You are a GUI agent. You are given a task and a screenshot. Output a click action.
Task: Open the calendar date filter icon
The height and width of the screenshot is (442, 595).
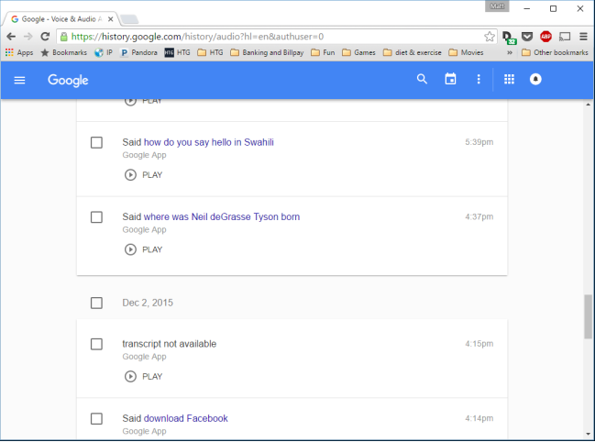coord(450,80)
